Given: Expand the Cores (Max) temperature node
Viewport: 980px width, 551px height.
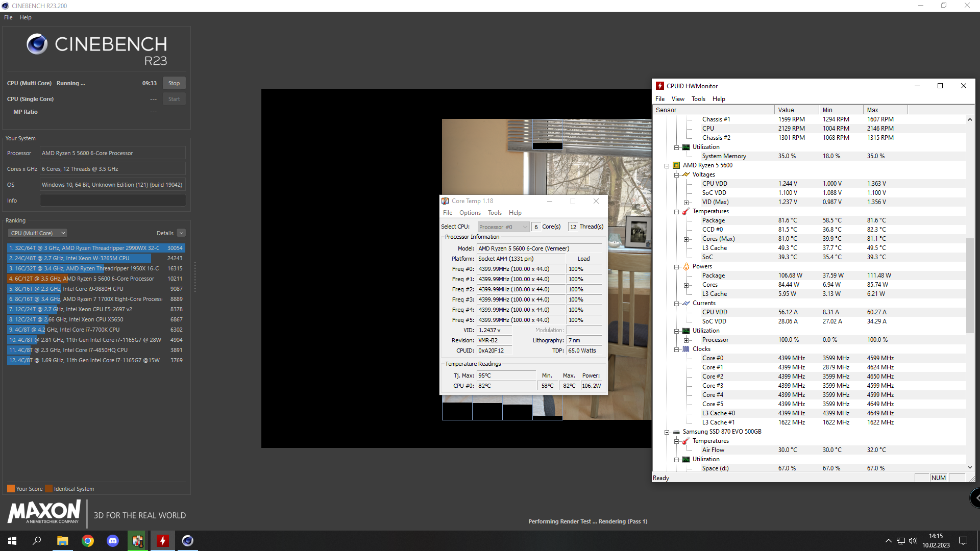Looking at the screenshot, I should 686,239.
